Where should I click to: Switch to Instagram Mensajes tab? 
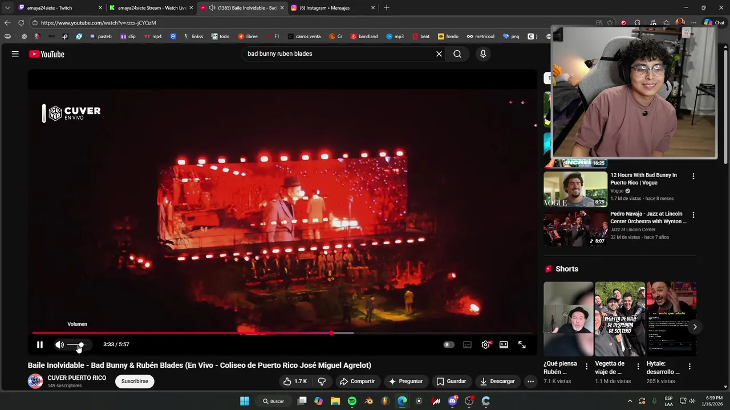coord(333,8)
